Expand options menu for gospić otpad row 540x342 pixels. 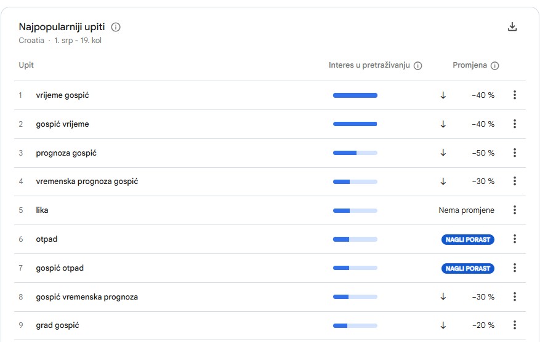tap(515, 268)
